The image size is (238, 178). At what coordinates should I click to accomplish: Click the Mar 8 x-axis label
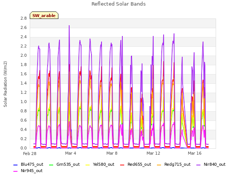coord(112,153)
